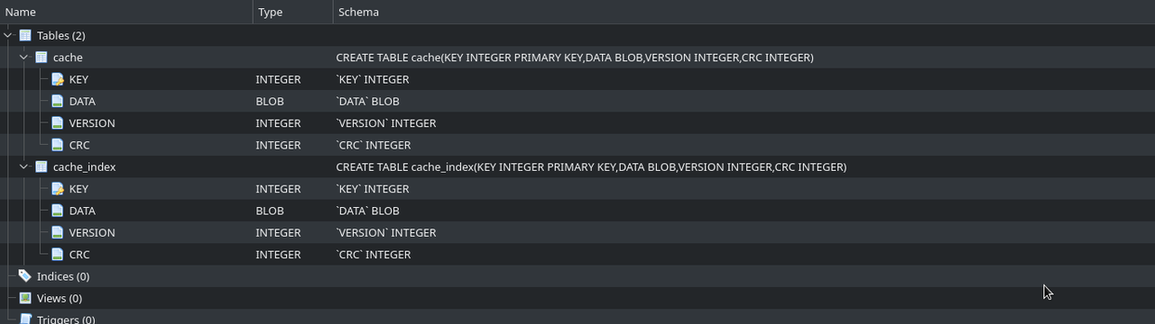Select the DATA BLOB row in cache_index
Screen dimensions: 1155x324
click(577, 211)
